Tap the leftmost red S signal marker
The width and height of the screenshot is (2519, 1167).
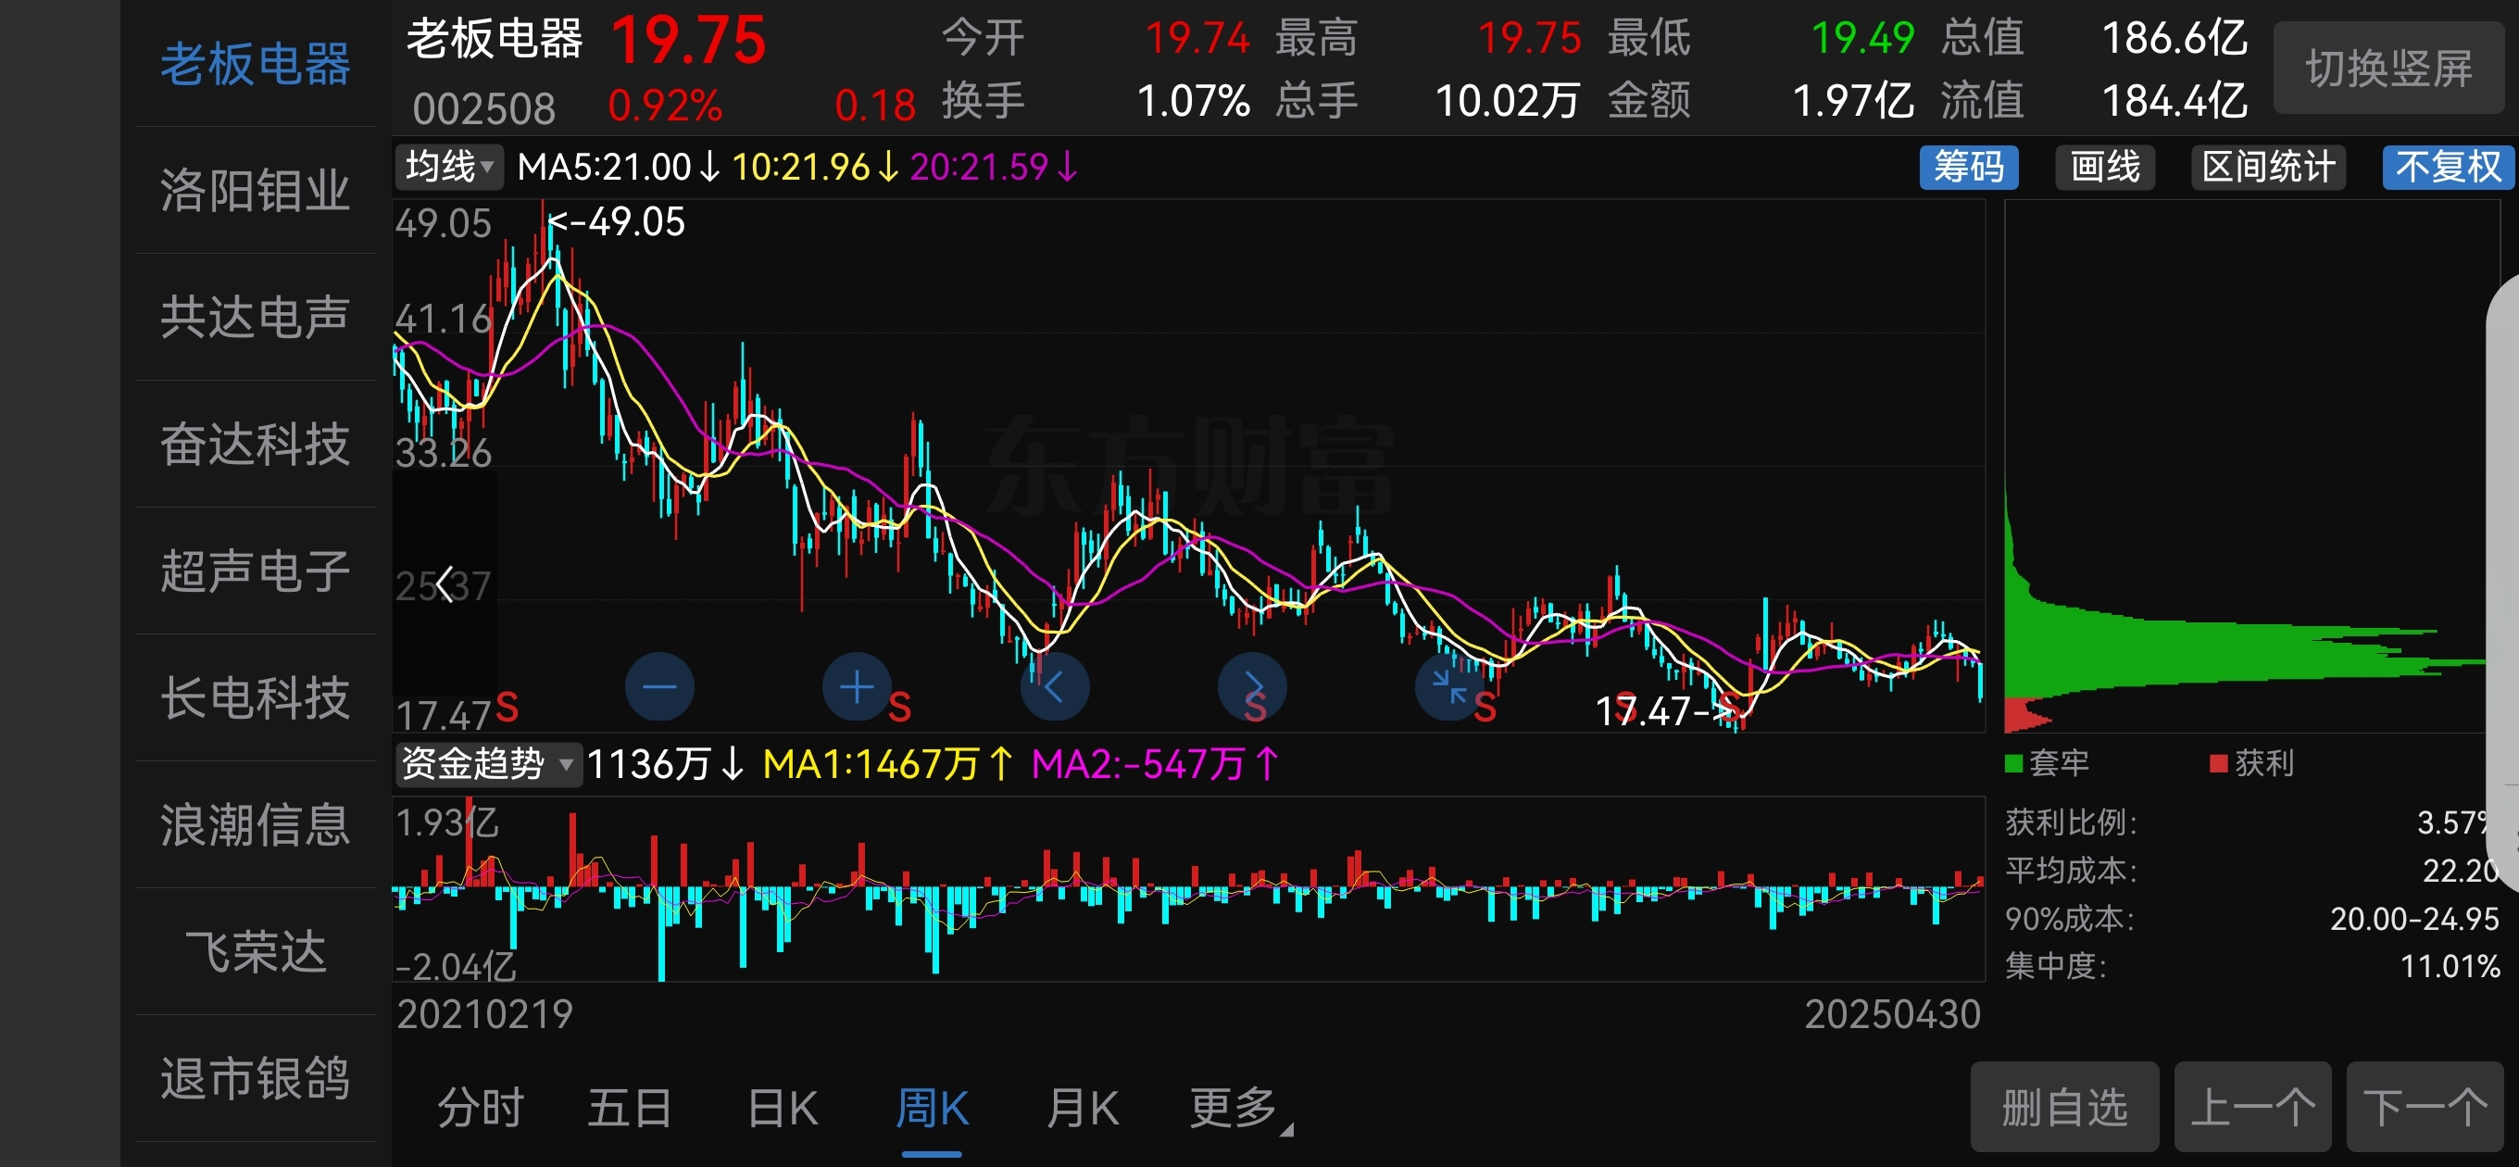point(507,708)
